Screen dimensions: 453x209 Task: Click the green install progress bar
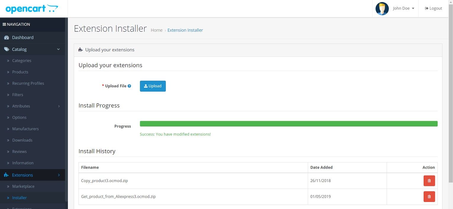tap(289, 124)
